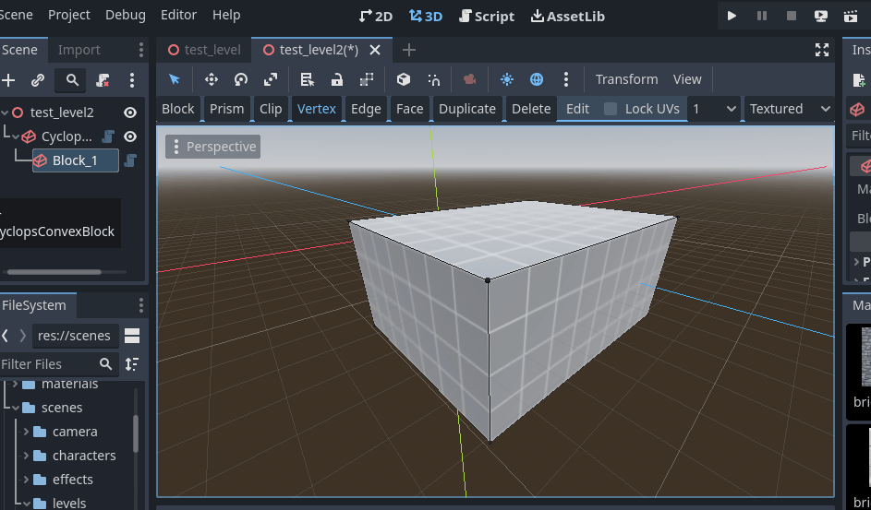The height and width of the screenshot is (510, 871).
Task: Select the Clip tool
Action: point(271,109)
